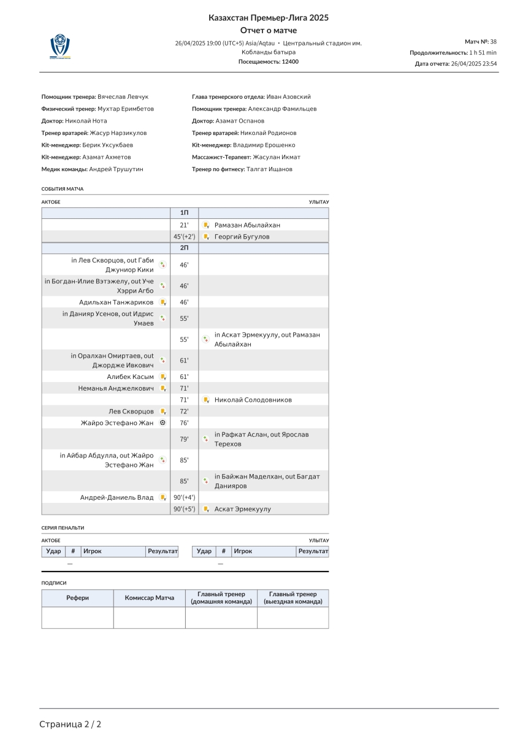Select substitution icon for Рафкат Аслан entry
Viewport: 520px width, 736px height.
pyautogui.click(x=206, y=439)
